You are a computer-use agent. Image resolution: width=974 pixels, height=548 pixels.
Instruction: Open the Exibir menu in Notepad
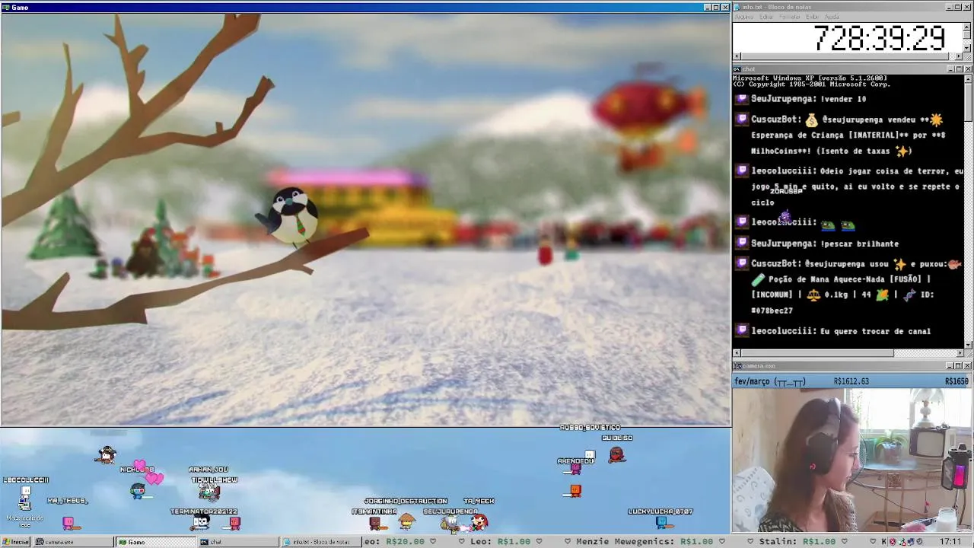[x=813, y=17]
